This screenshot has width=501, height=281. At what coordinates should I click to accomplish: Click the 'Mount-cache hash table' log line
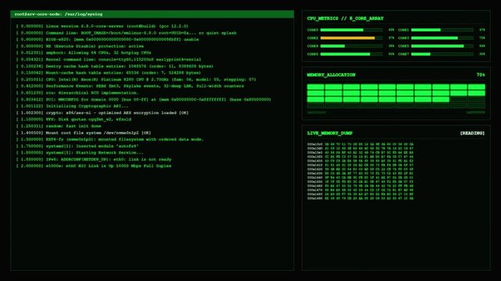click(109, 73)
